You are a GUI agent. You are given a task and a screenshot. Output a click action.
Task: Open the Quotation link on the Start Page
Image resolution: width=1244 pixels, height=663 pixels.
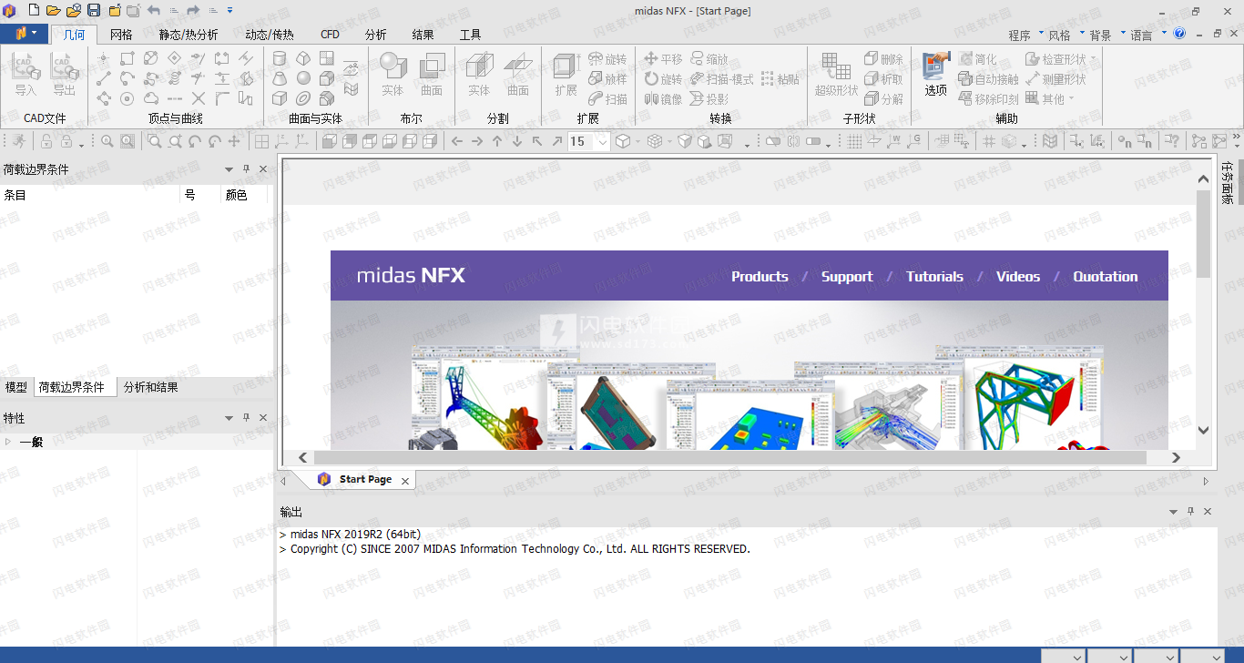pyautogui.click(x=1106, y=276)
